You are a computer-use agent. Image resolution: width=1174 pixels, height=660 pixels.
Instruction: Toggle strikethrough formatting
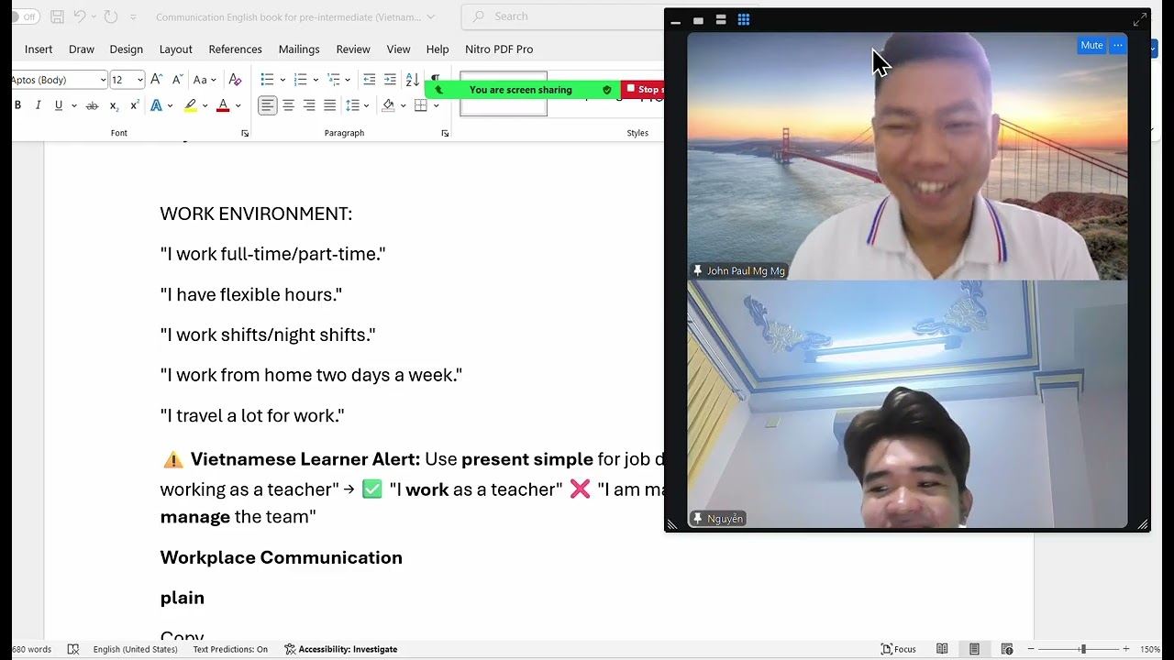tap(92, 106)
